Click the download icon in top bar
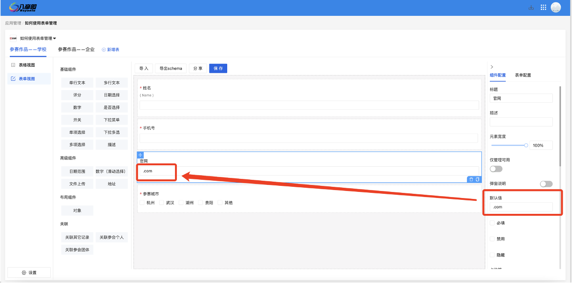The width and height of the screenshot is (572, 283). [x=531, y=7]
